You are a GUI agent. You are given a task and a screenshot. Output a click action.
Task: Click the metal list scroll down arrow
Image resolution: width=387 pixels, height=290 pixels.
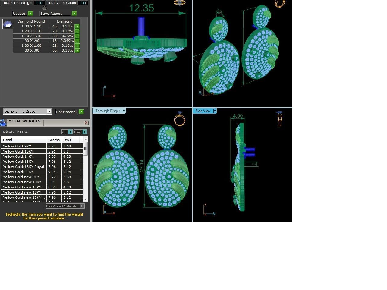click(x=86, y=199)
